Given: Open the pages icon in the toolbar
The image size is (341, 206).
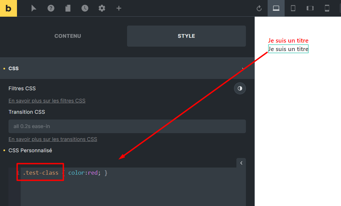Looking at the screenshot, I should [68, 8].
